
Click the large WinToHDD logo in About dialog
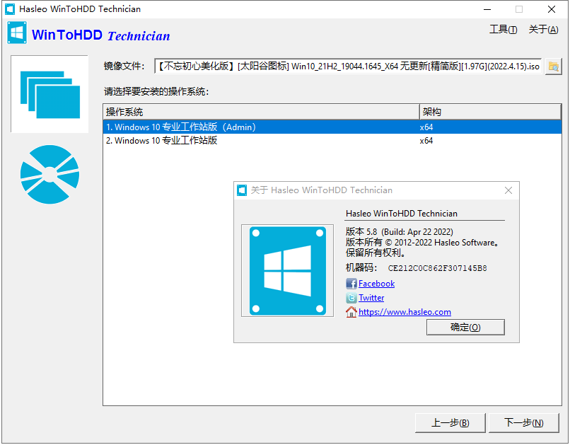[x=288, y=270]
